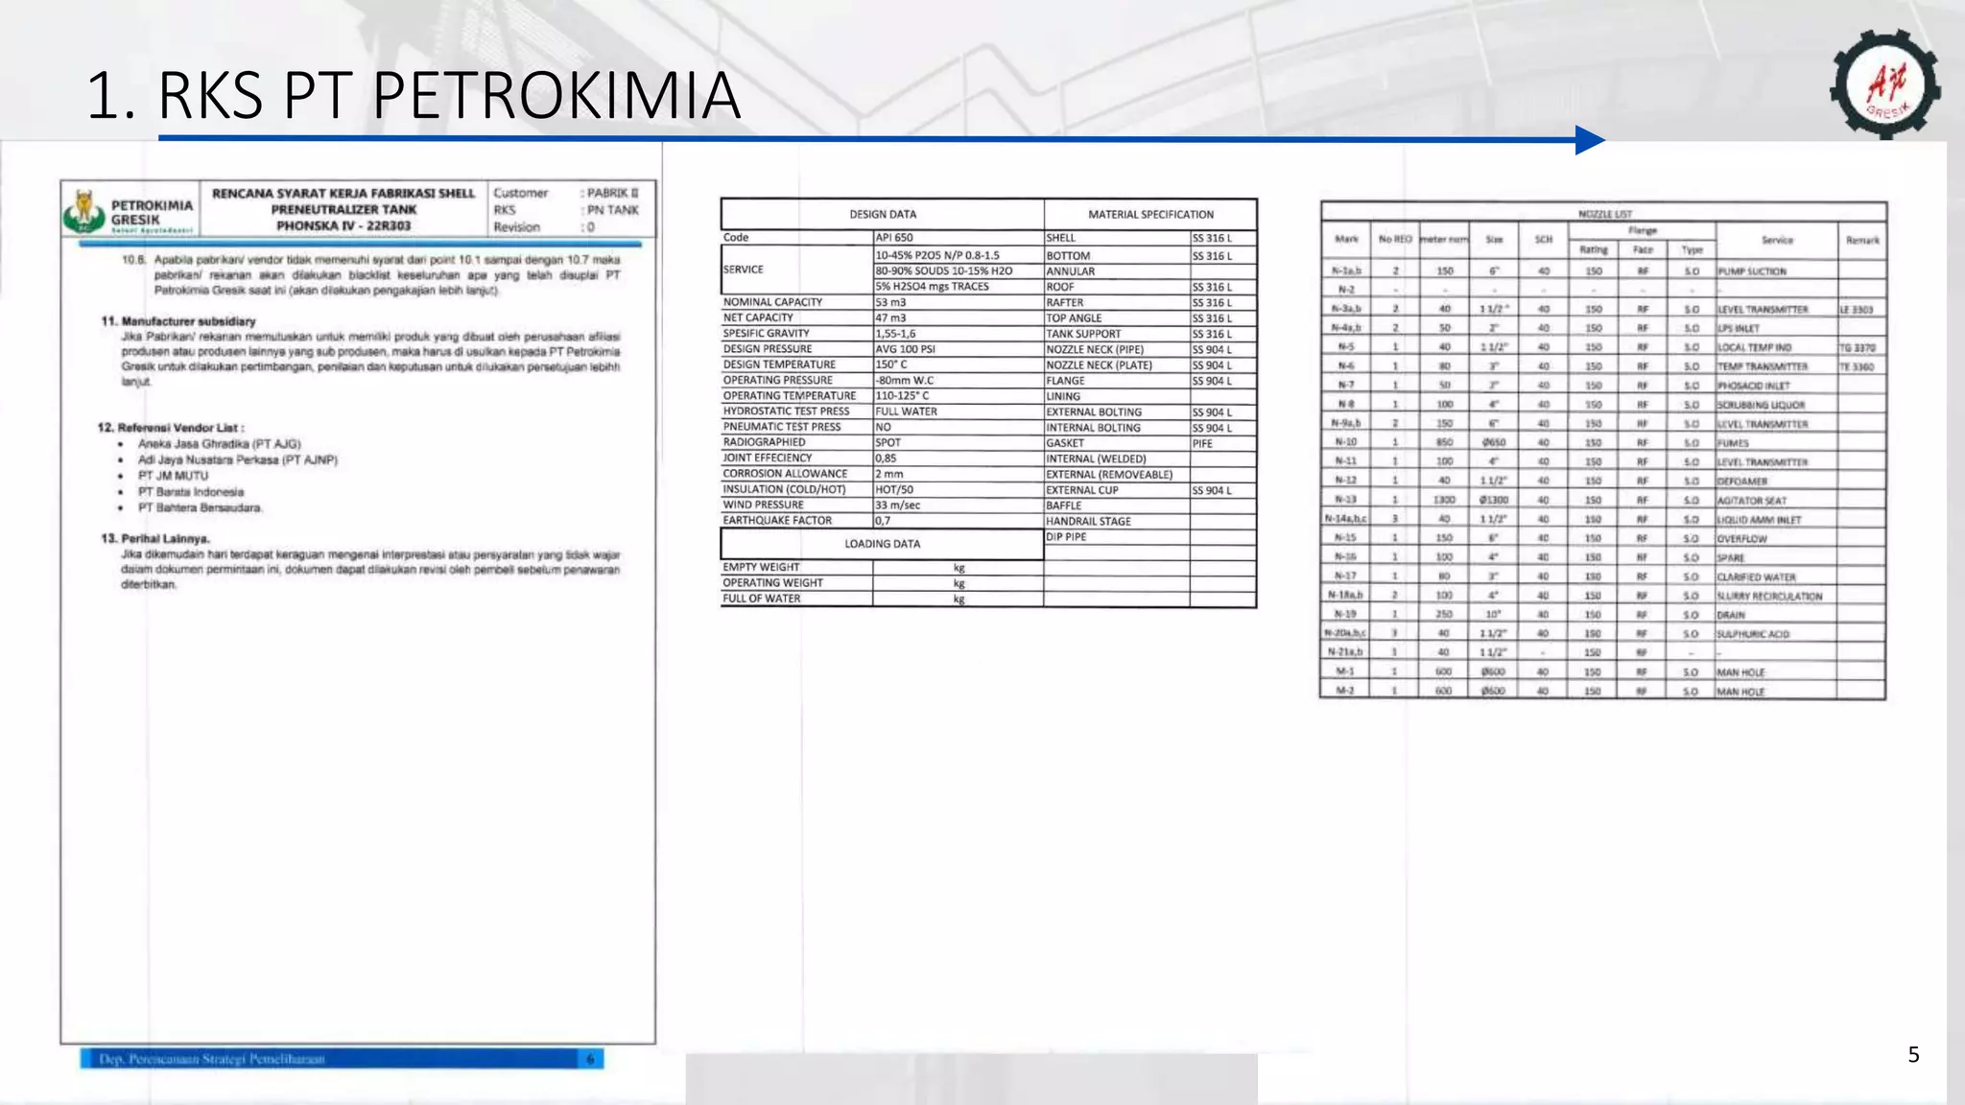Click the Manufacturer subsidiary section heading
This screenshot has width=1965, height=1105.
(x=178, y=321)
